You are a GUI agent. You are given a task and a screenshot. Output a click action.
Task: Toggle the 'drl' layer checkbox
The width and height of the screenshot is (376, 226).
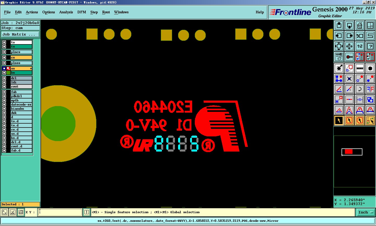[x=4, y=78]
